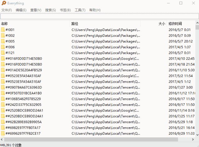
Task: Click modified time 2017/5/2 11:54
Action: tap(181, 76)
